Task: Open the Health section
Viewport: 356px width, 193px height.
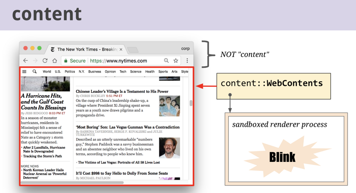Action: click(150, 72)
